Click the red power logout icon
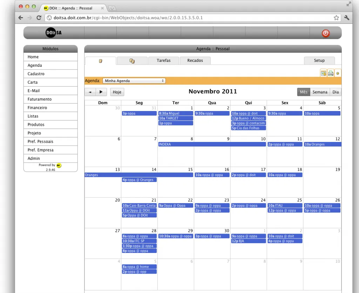Image resolution: width=359 pixels, height=293 pixels. (x=326, y=33)
